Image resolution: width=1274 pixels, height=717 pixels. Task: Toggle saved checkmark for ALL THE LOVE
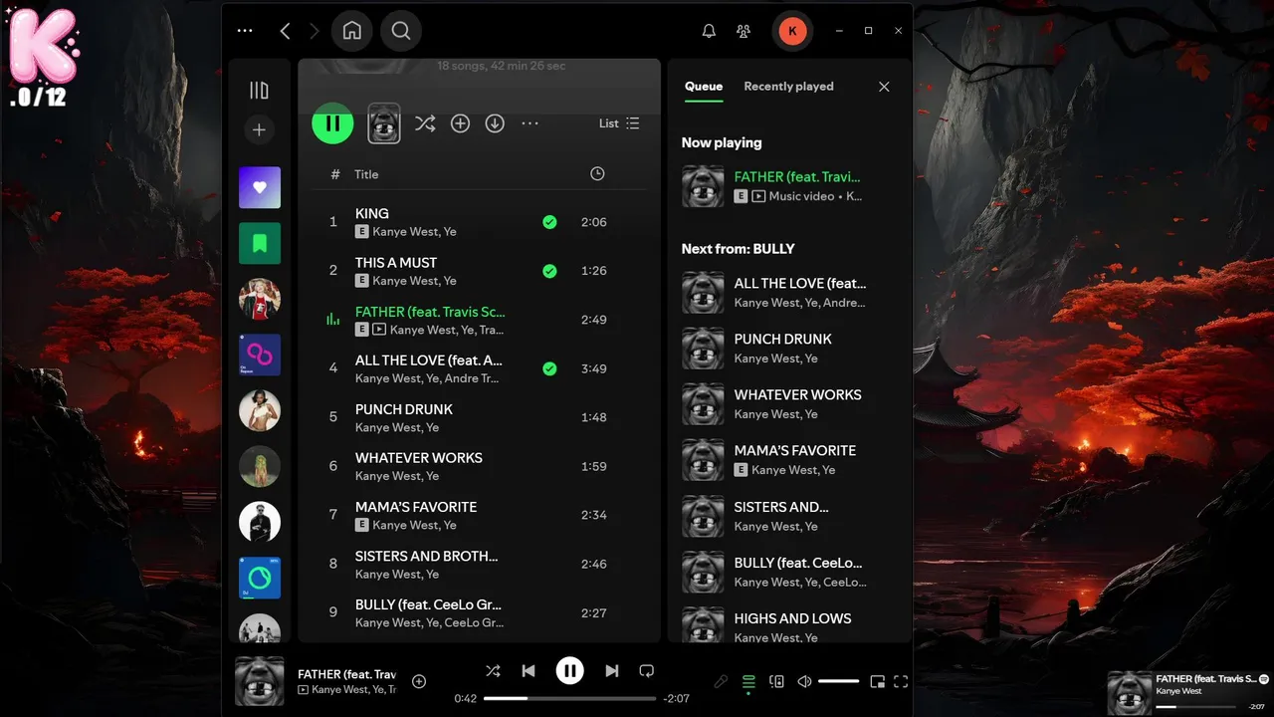pos(549,368)
